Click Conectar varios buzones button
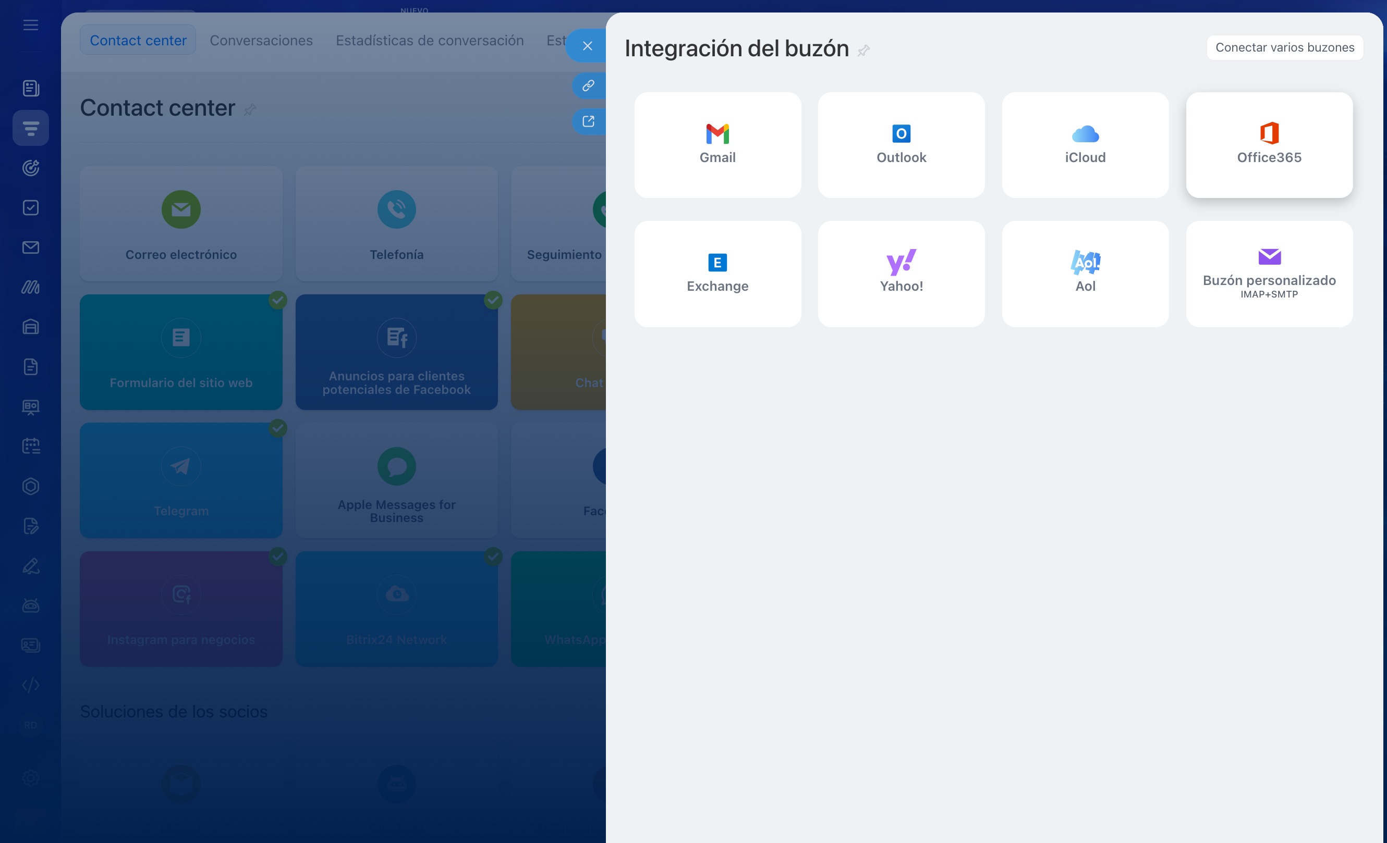 coord(1284,47)
